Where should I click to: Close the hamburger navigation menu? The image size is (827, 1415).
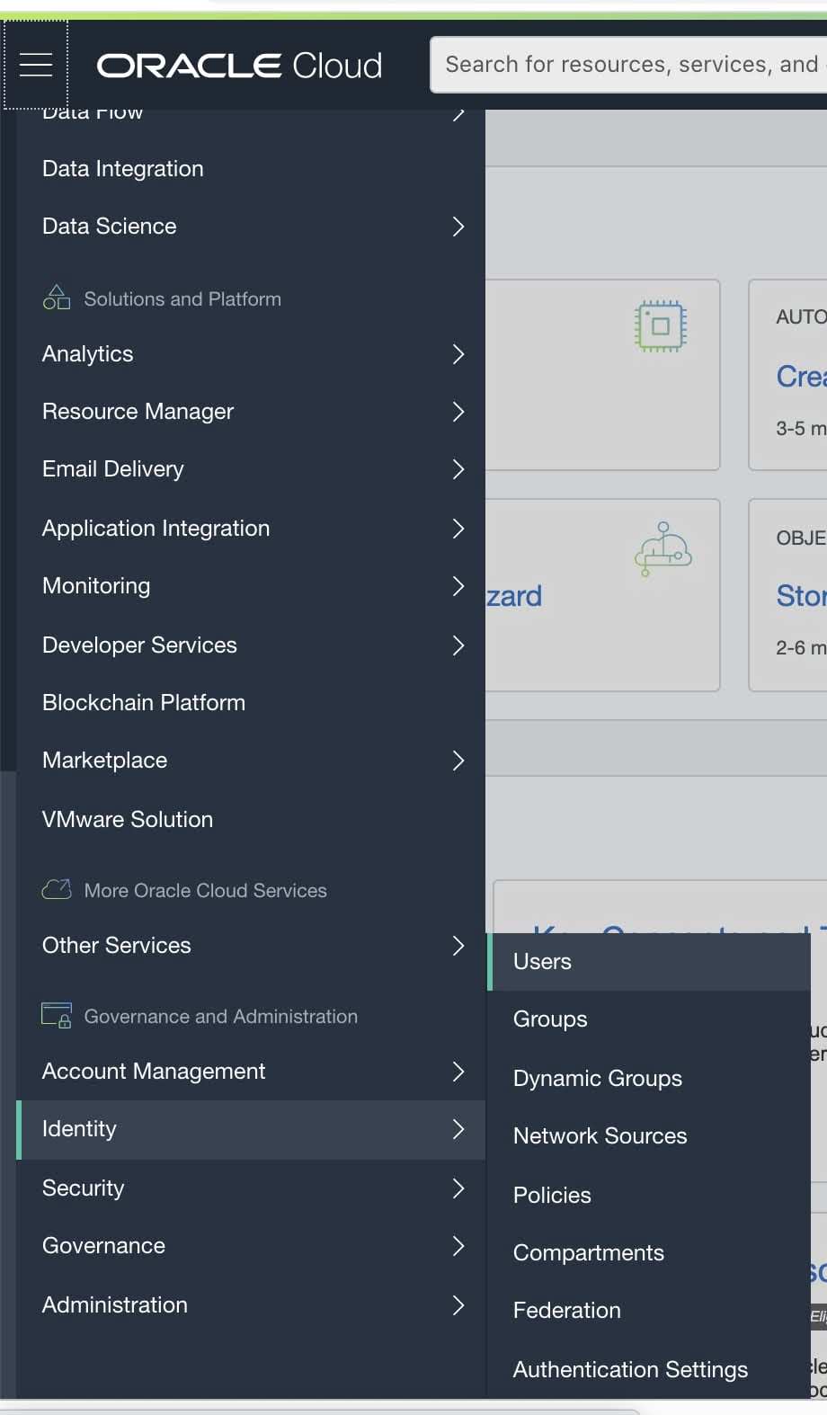point(36,65)
